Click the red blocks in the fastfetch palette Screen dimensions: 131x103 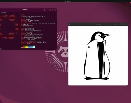coord(24,47)
